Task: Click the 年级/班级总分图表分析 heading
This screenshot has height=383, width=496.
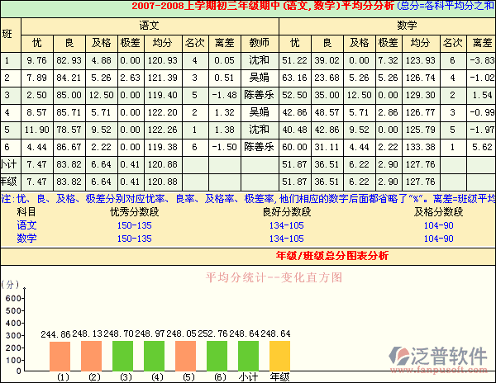Action: coord(331,256)
